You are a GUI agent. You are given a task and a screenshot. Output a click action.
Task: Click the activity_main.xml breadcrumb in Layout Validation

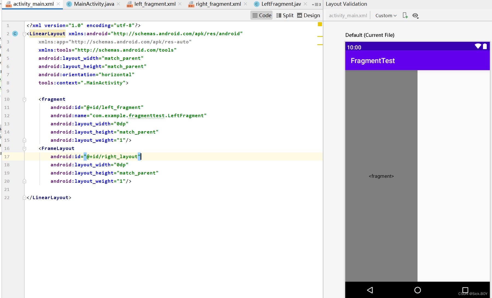pyautogui.click(x=347, y=16)
